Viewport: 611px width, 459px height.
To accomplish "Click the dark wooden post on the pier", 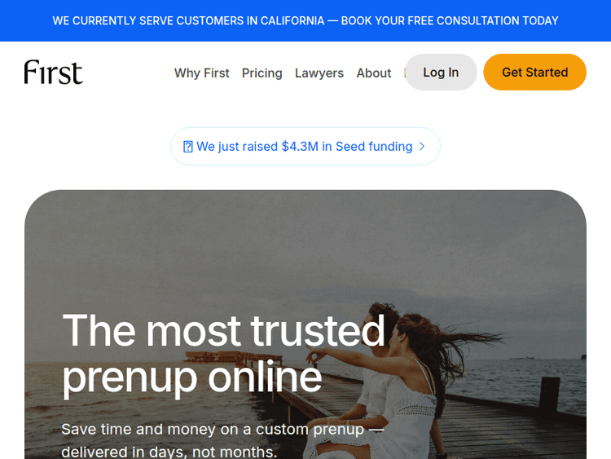I will (549, 395).
